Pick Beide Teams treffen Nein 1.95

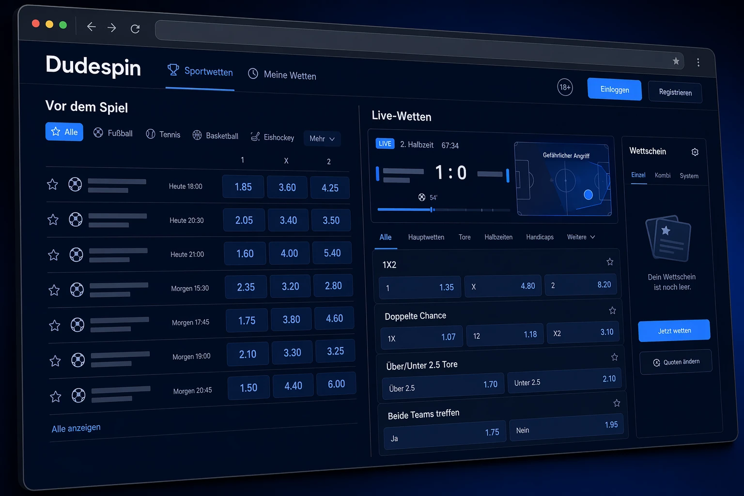pos(567,428)
